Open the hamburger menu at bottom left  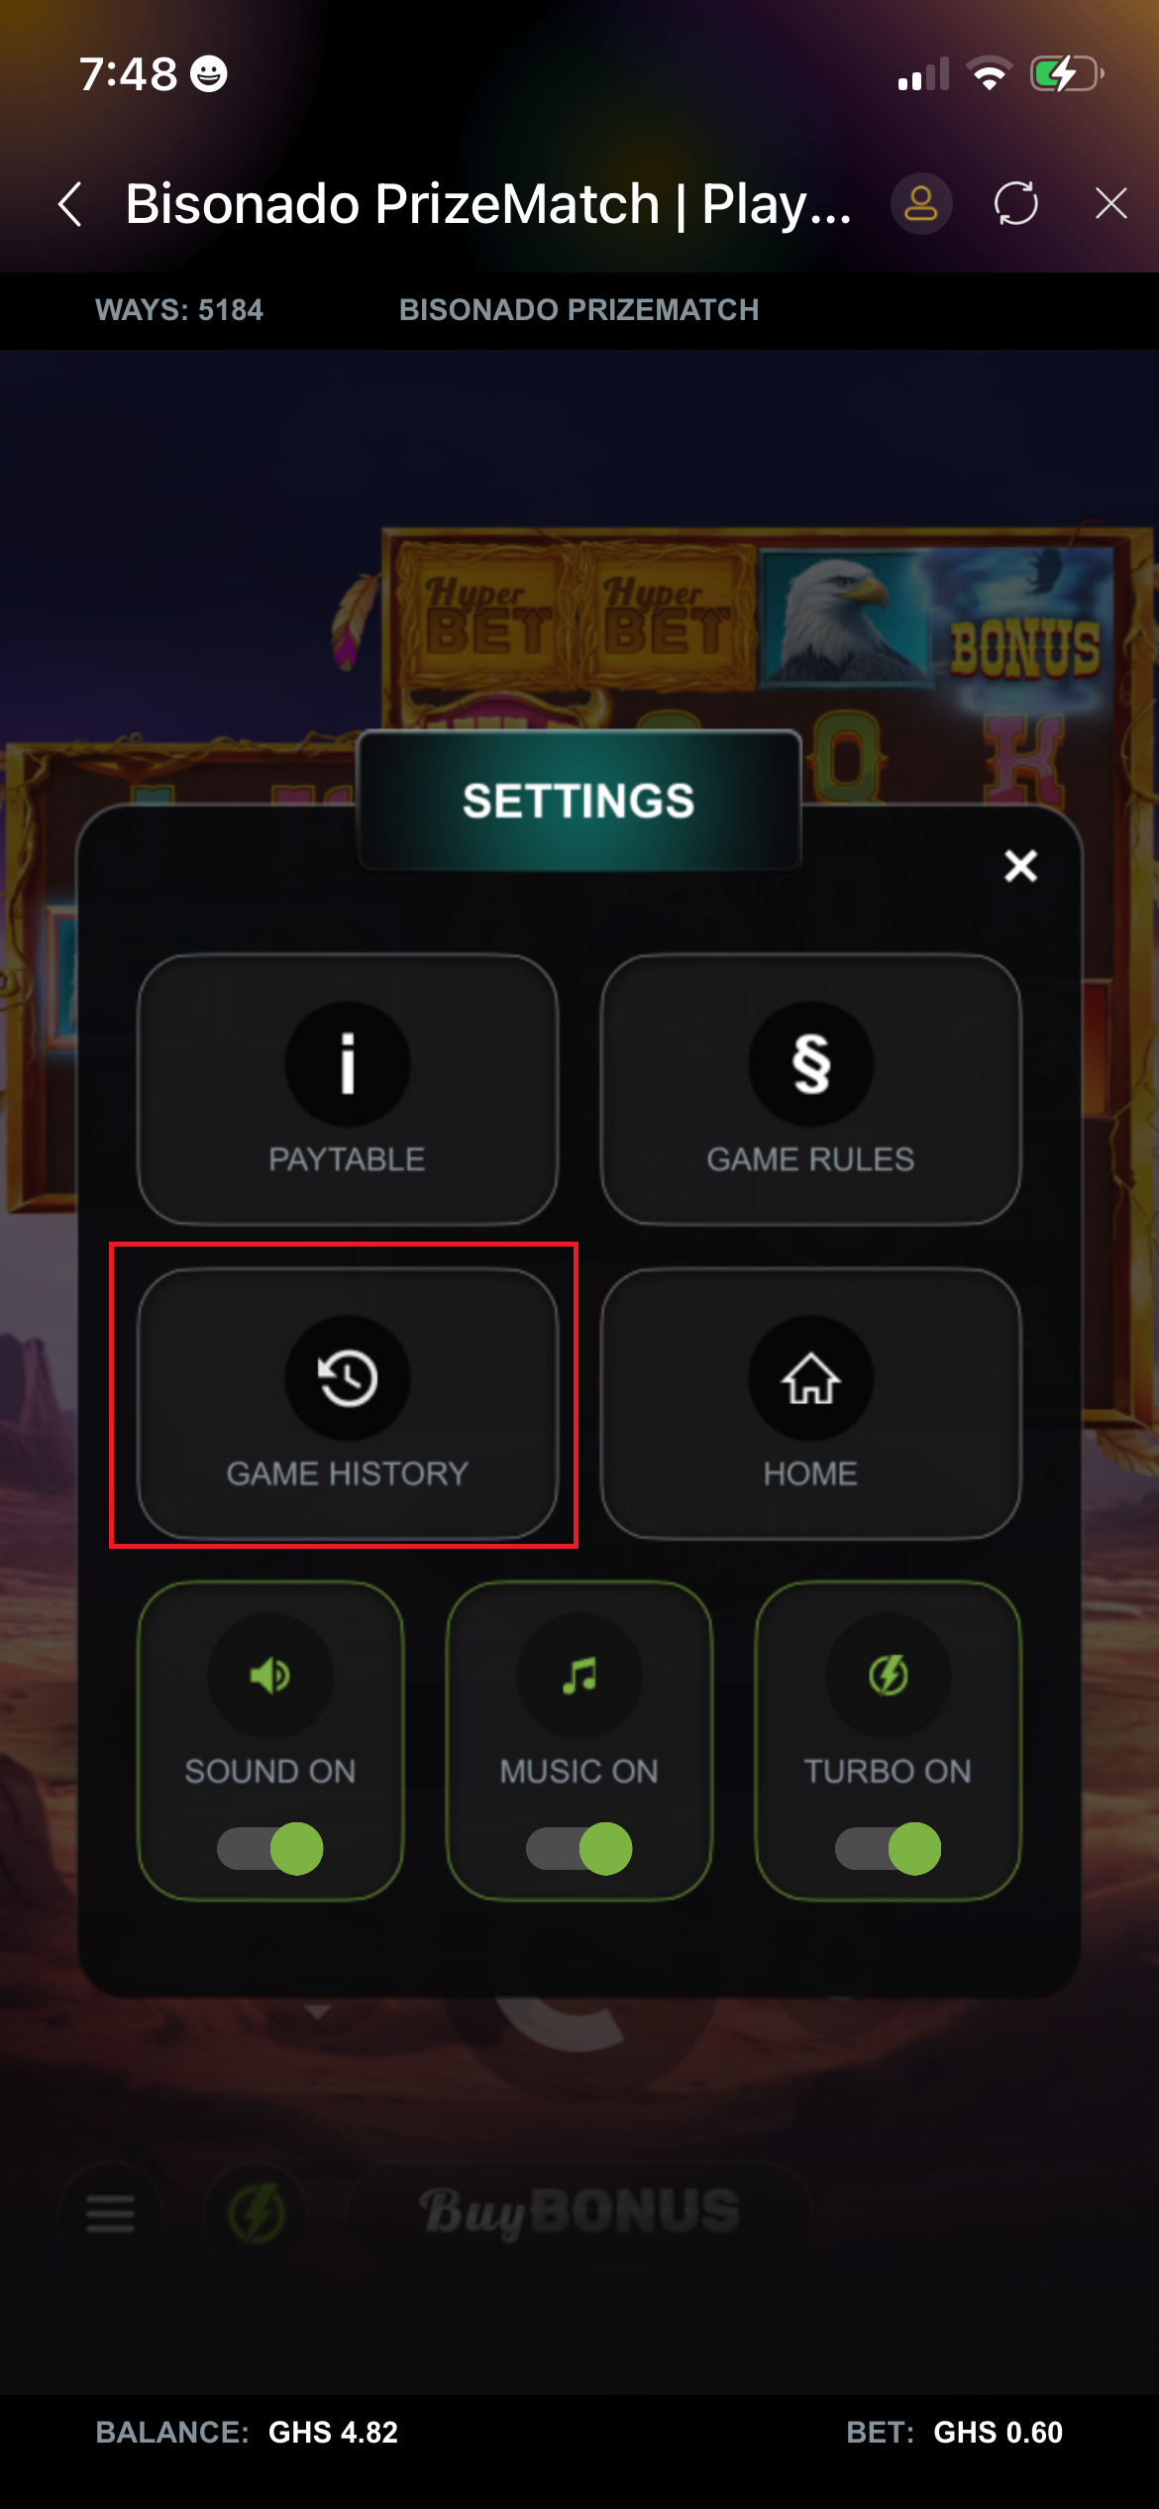tap(110, 2212)
